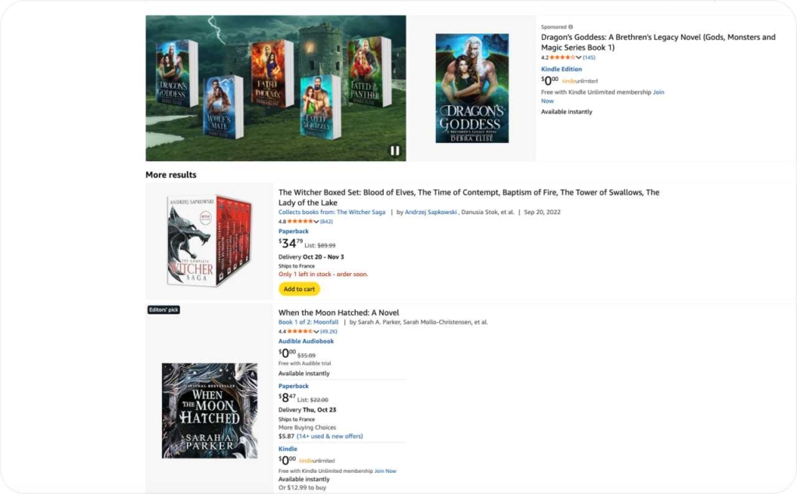Select Kindle Edition for Dragon's Goddess
The height and width of the screenshot is (494, 797).
561,69
